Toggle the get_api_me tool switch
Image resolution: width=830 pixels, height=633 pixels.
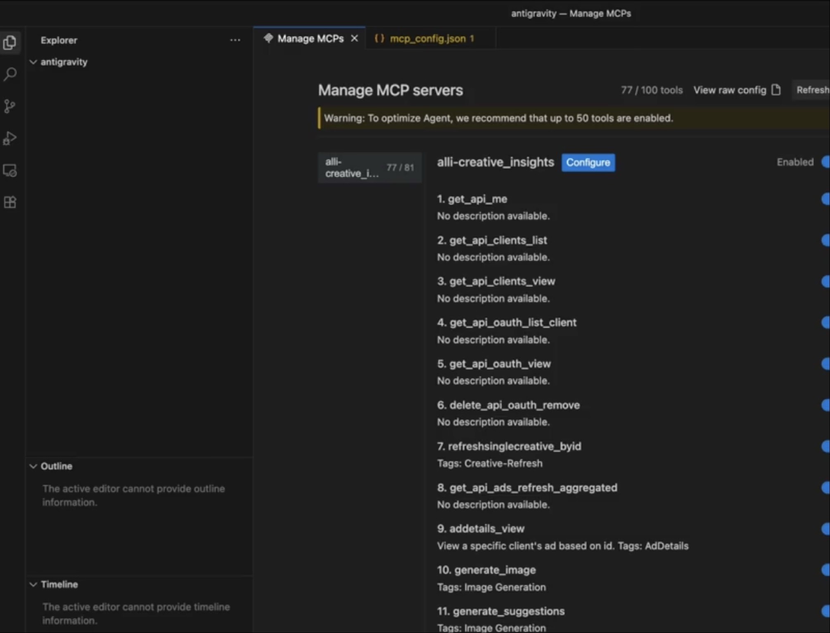[x=825, y=199]
